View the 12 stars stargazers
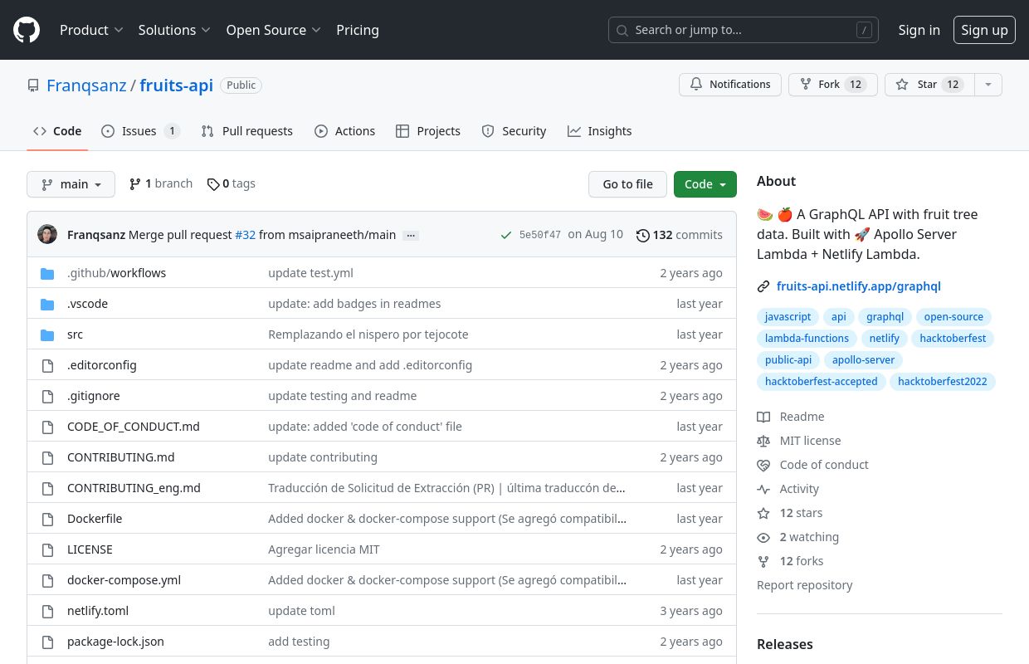 tap(790, 513)
